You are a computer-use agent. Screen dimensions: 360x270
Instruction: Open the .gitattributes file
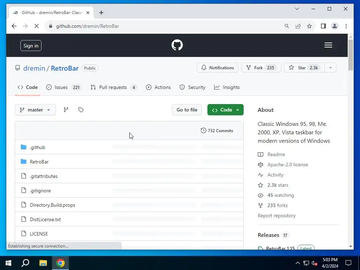click(44, 176)
